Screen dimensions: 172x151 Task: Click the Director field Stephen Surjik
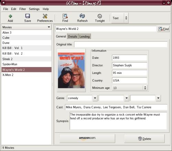pyautogui.click(x=129, y=65)
